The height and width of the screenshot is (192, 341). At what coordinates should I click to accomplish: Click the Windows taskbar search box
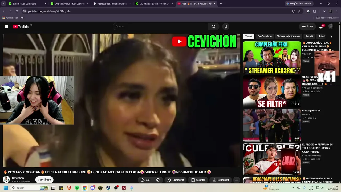[x=30, y=188]
